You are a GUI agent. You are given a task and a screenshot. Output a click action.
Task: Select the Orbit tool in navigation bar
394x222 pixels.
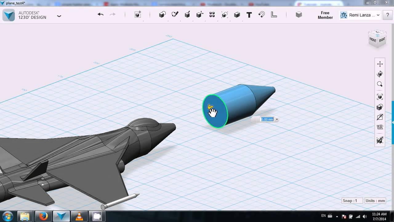pos(380,74)
